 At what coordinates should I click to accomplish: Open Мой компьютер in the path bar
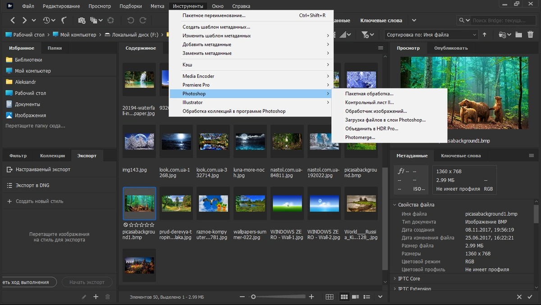pos(78,35)
